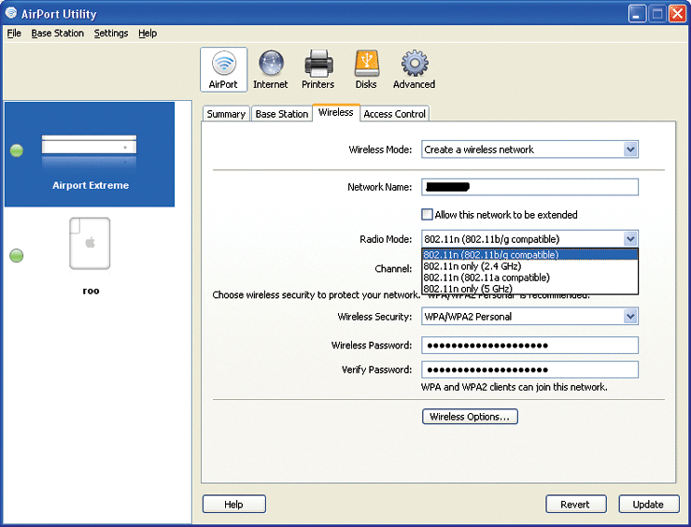Open the Advanced gear icon

click(x=414, y=69)
